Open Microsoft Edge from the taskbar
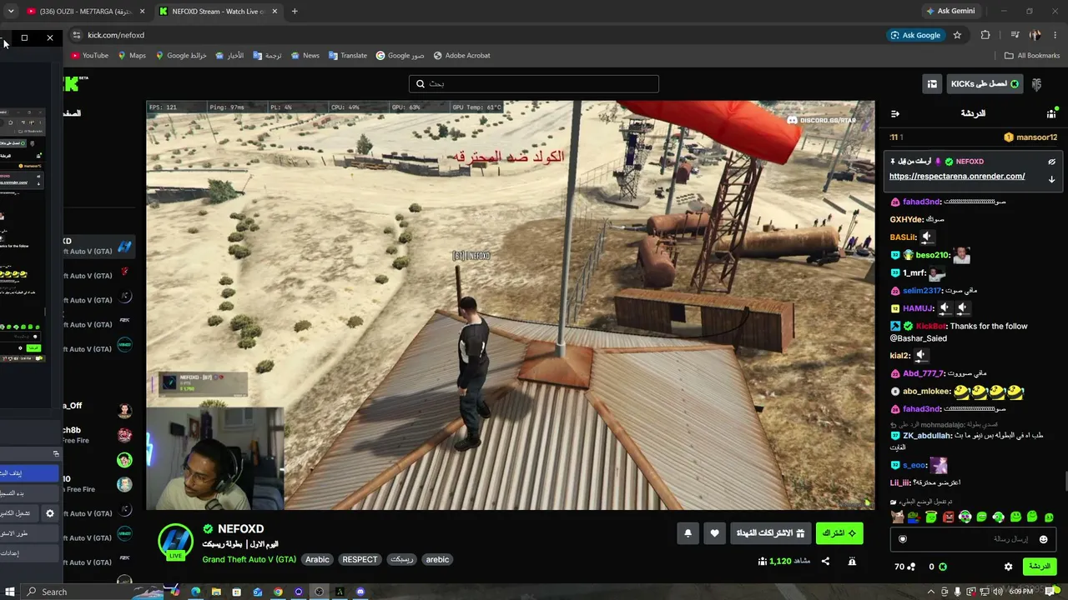The image size is (1068, 600). (195, 592)
